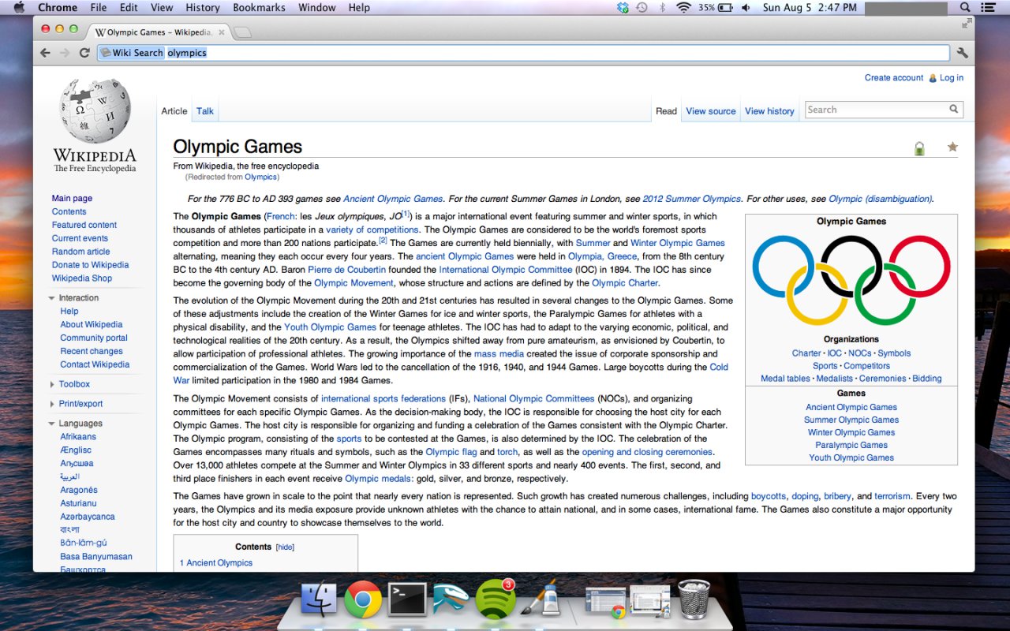Viewport: 1010px width, 631px height.
Task: Click the Wikipedia globe logo
Action: pyautogui.click(x=95, y=111)
